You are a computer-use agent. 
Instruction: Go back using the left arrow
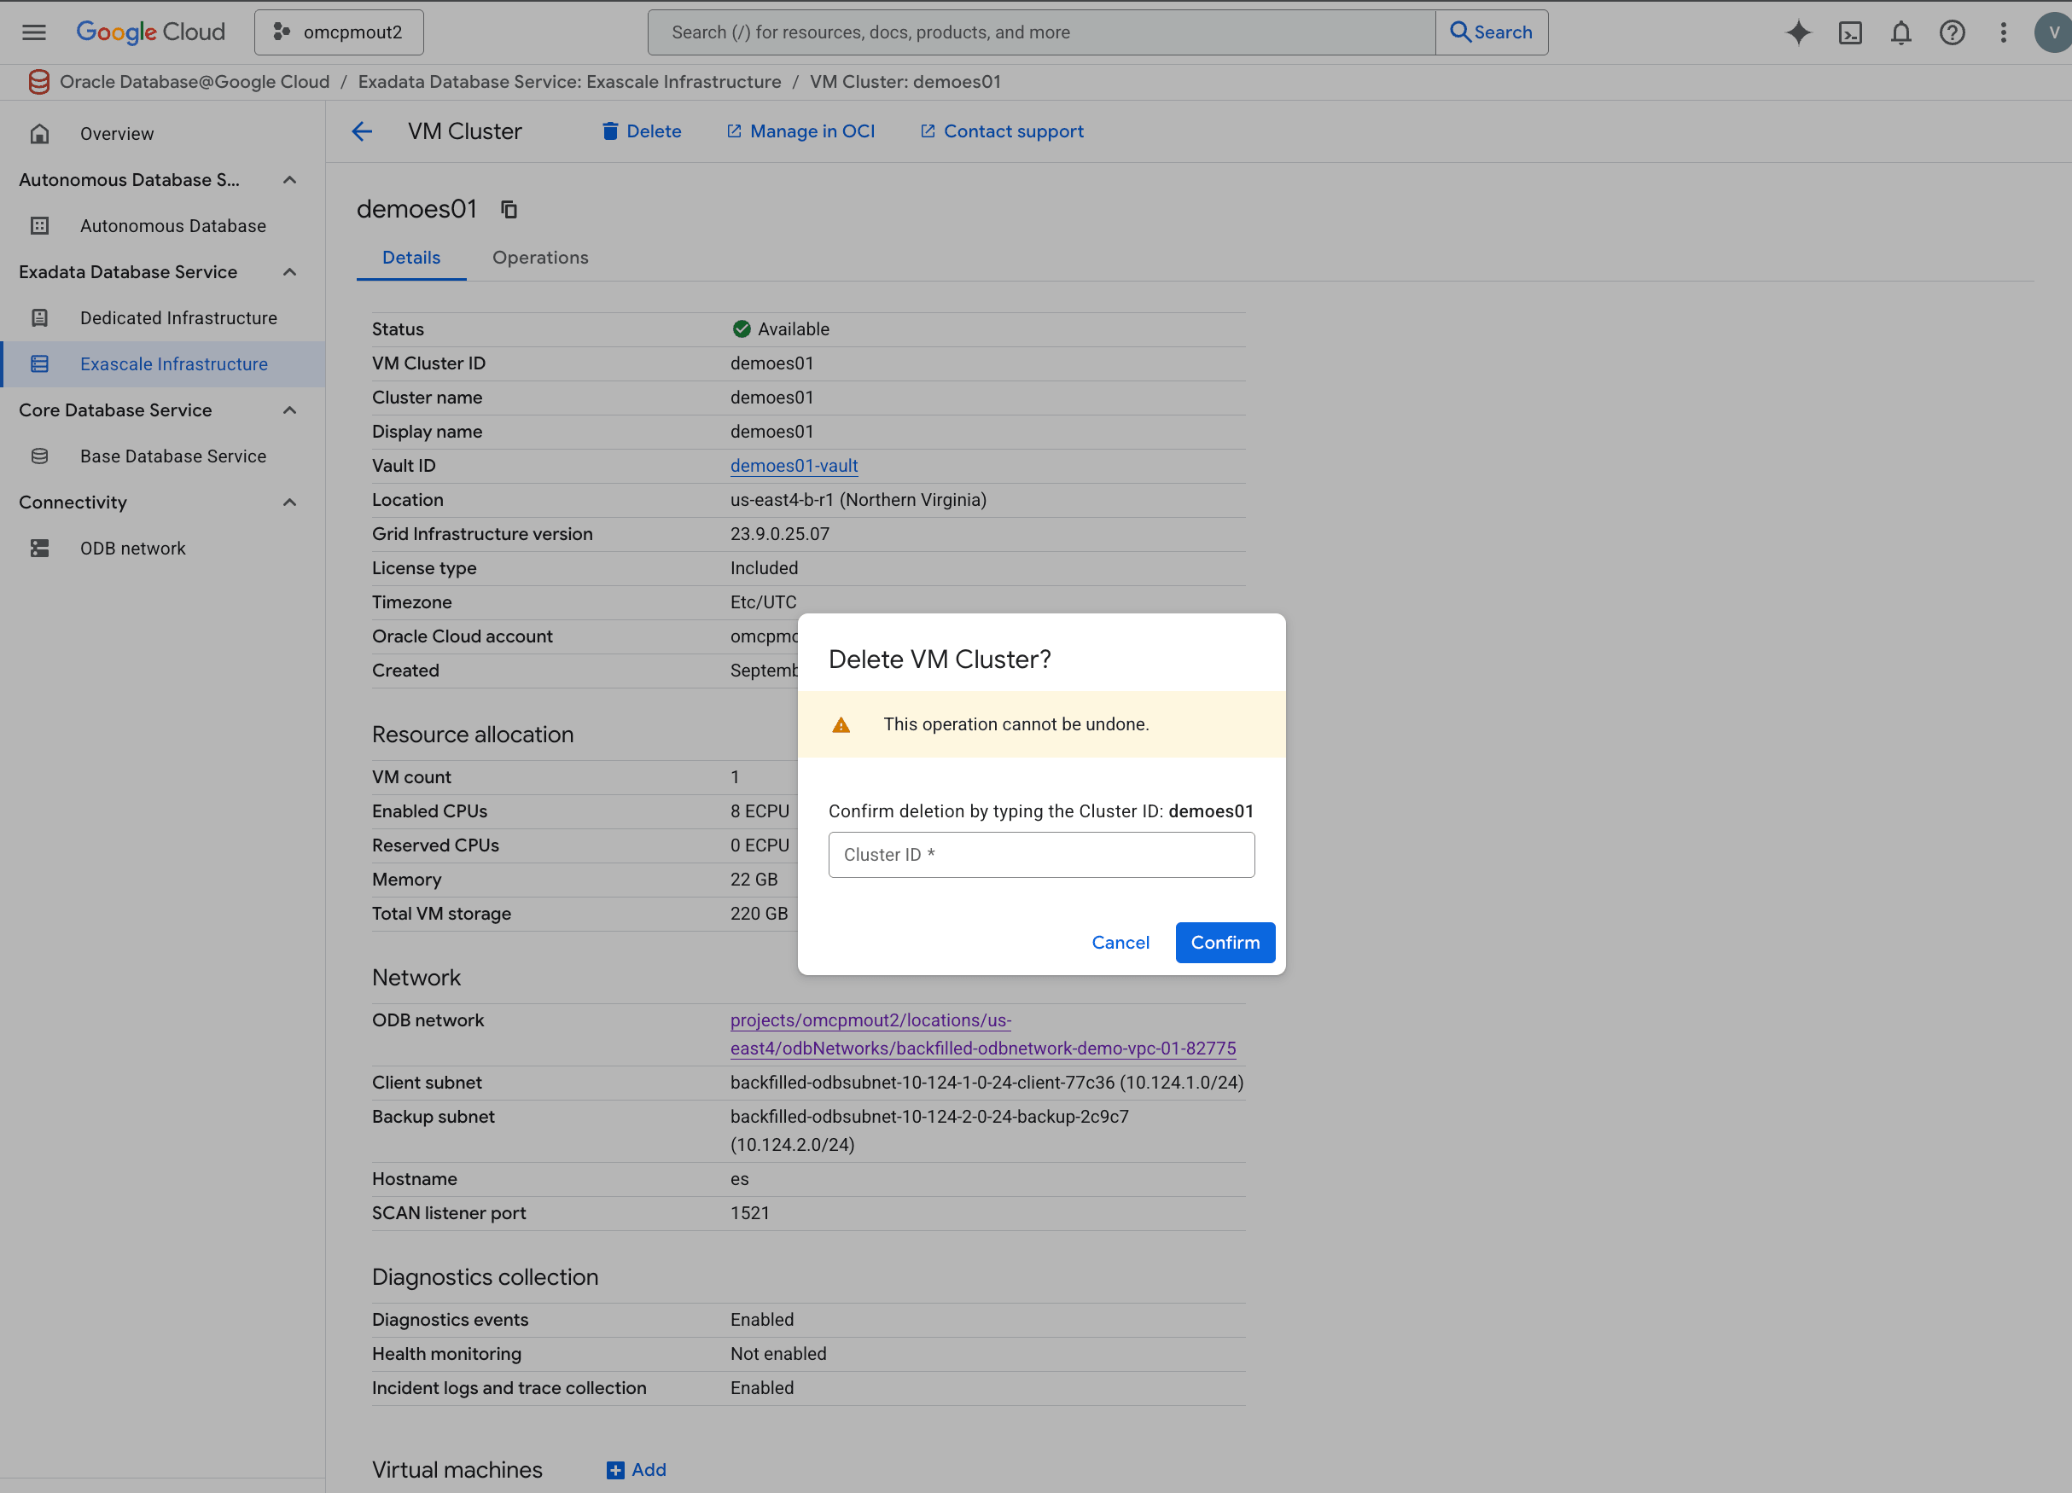[362, 131]
